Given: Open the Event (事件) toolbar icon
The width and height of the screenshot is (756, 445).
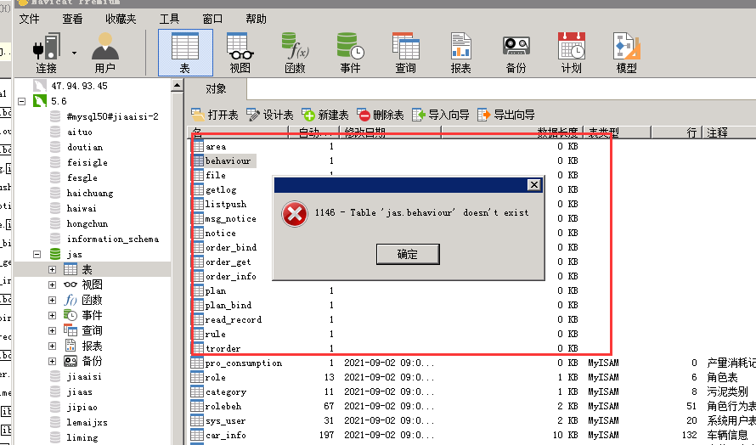Looking at the screenshot, I should 350,52.
